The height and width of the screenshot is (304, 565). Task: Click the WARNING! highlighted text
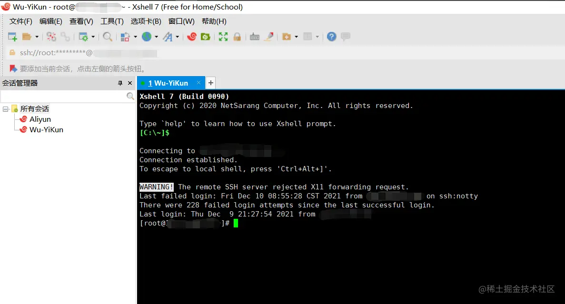click(x=157, y=187)
